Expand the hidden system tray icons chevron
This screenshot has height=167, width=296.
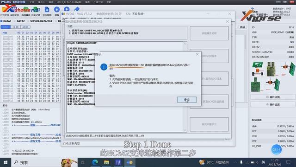(x=235, y=162)
